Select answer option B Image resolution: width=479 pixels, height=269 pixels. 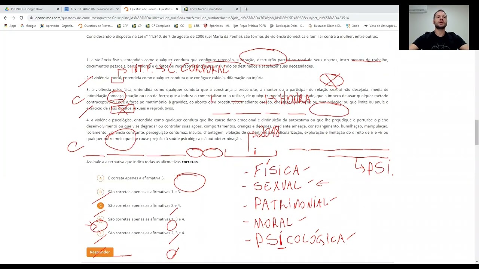(100, 192)
